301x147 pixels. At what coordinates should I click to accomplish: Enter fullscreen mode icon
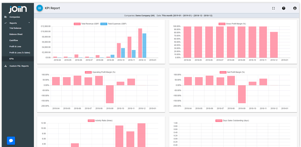coord(274,8)
